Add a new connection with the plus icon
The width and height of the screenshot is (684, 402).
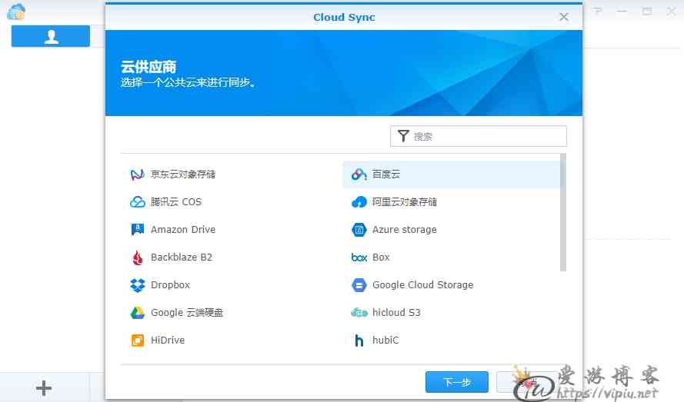coord(44,388)
